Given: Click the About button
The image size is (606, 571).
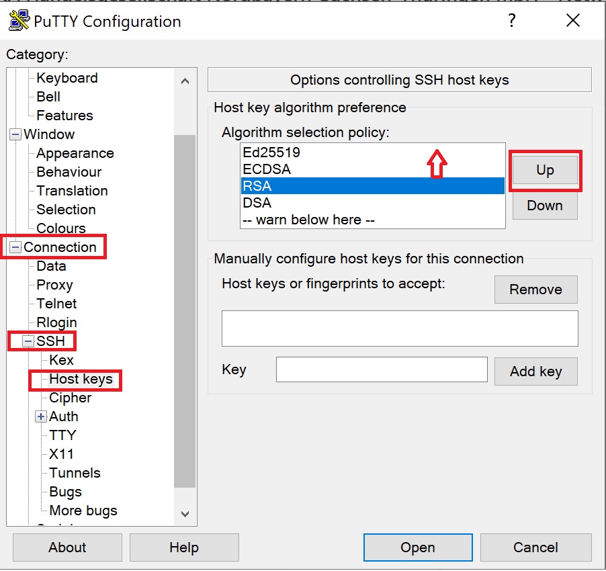Looking at the screenshot, I should point(67,547).
